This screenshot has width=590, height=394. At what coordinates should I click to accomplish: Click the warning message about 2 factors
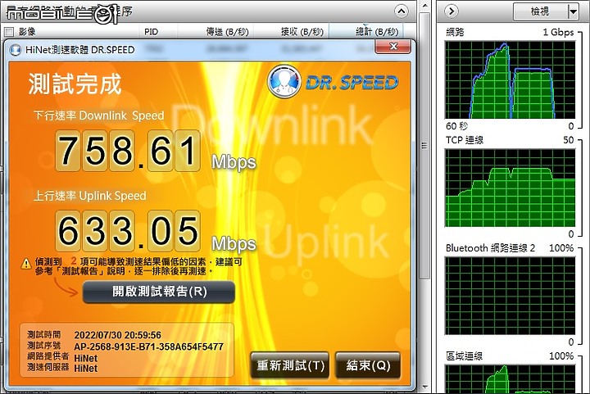[138, 266]
